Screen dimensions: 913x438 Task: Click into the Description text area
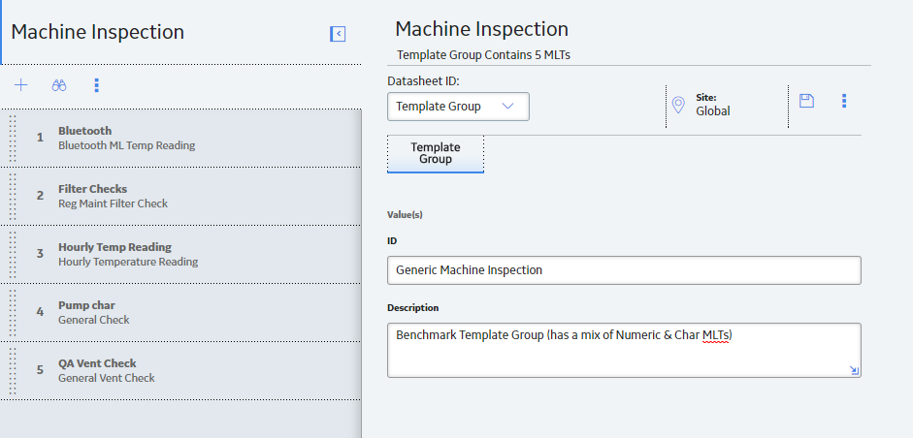coord(624,350)
